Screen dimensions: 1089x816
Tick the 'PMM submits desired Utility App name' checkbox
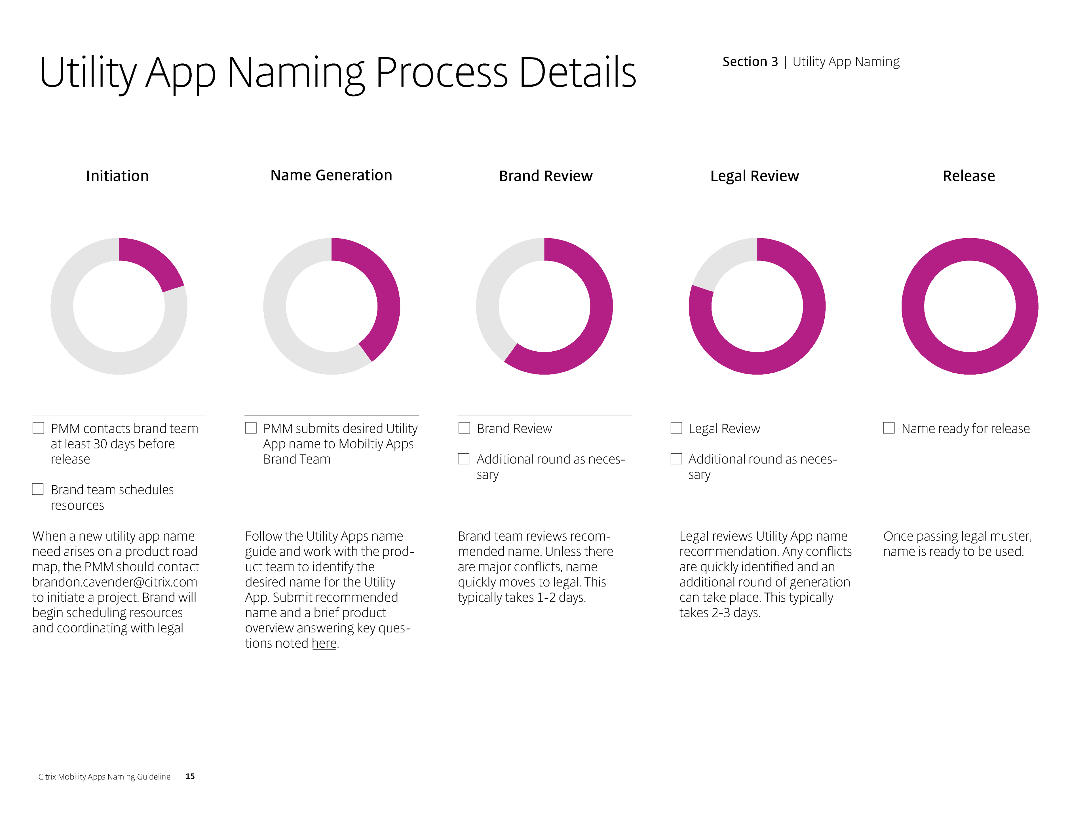coord(251,428)
